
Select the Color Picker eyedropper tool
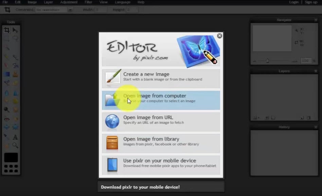point(6,137)
